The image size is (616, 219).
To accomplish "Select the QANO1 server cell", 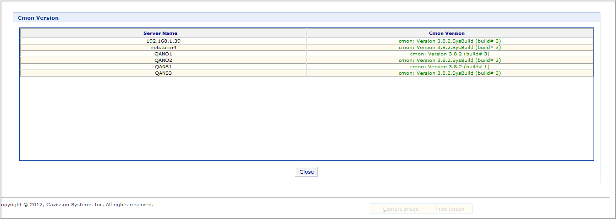I will [163, 54].
